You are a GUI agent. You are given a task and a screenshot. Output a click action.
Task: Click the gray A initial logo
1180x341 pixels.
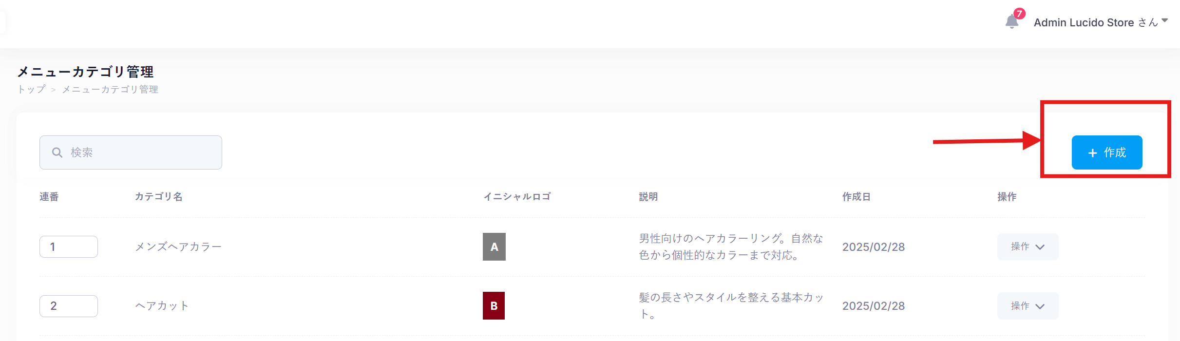[x=494, y=247]
